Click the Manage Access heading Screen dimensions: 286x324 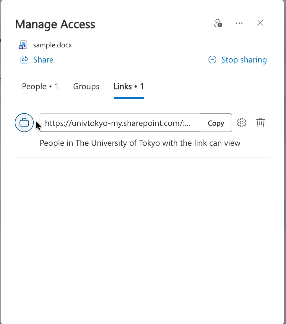55,24
